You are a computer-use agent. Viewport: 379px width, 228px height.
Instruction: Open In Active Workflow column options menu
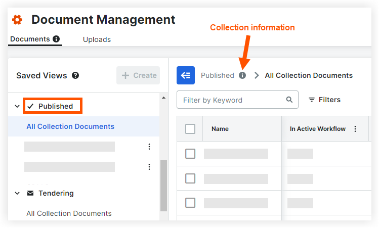(x=355, y=129)
